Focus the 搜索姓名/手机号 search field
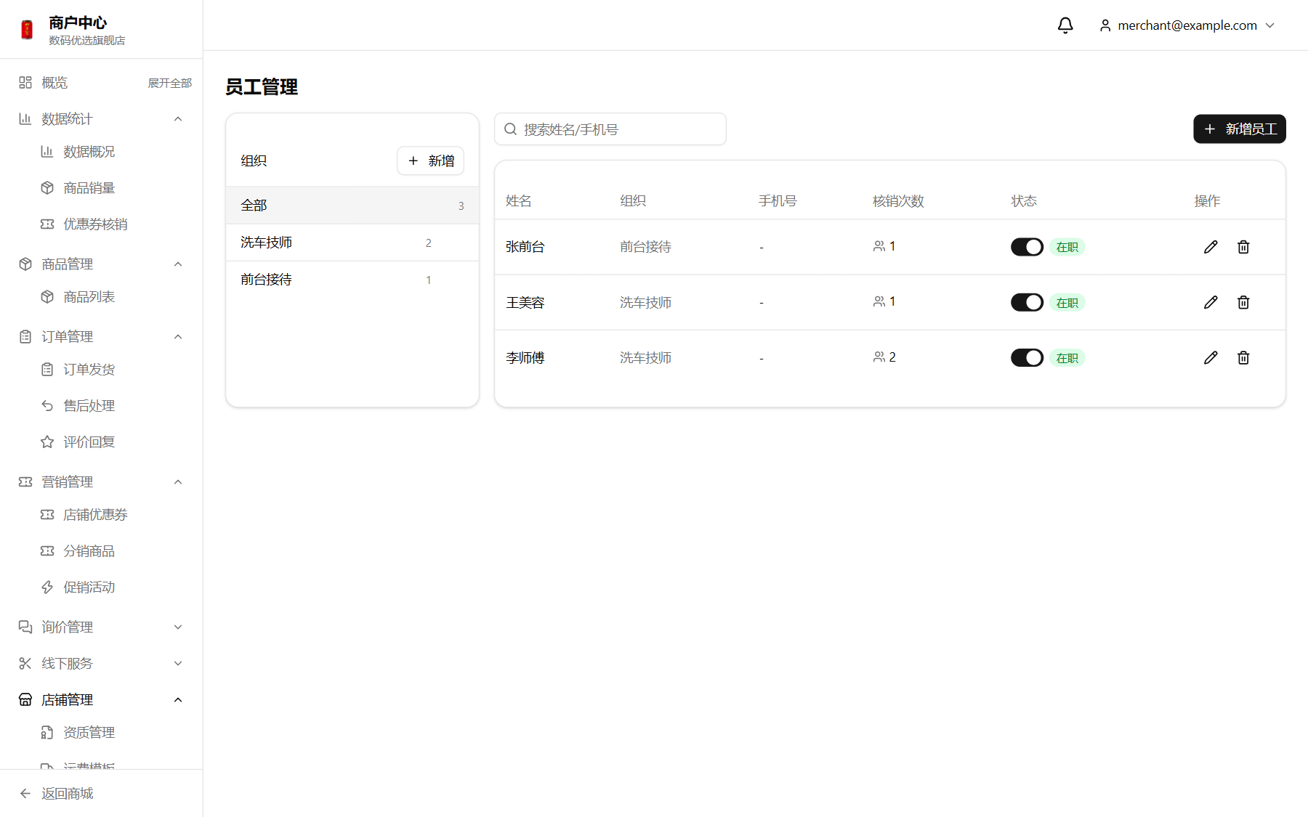 pyautogui.click(x=610, y=129)
